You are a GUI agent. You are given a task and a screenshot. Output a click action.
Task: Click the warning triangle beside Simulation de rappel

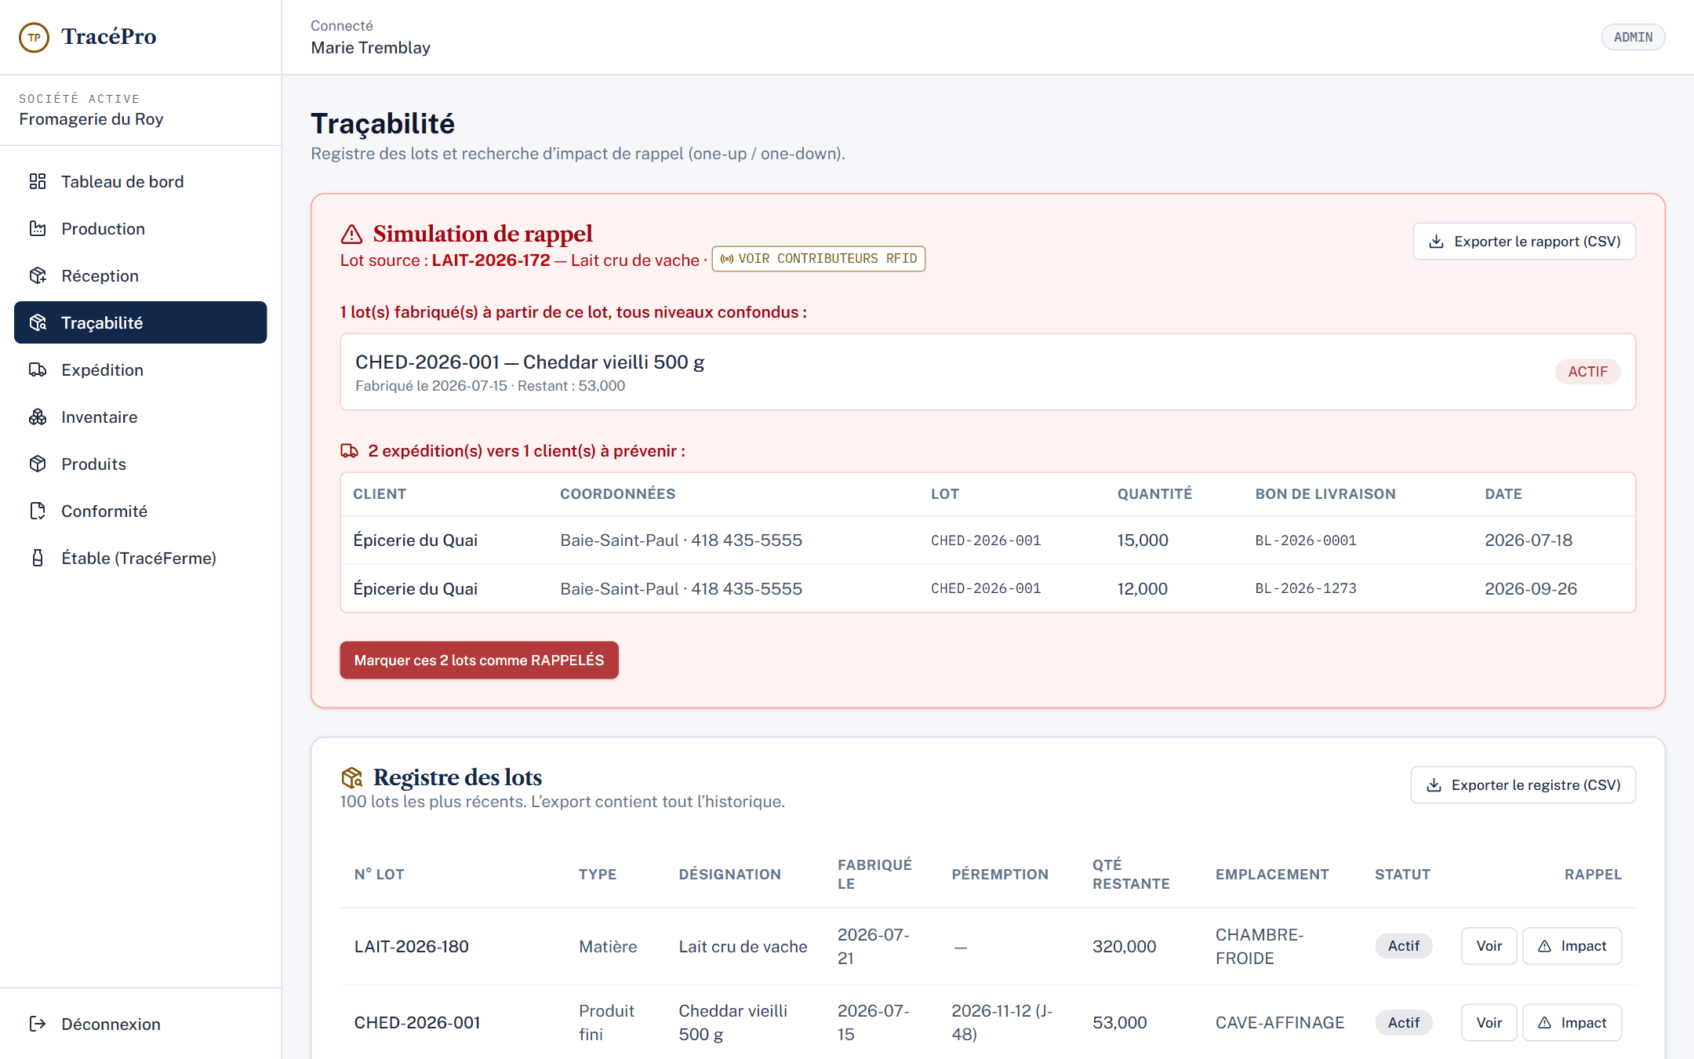coord(351,234)
